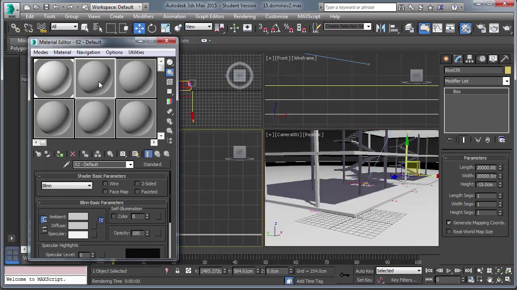This screenshot has height=290, width=517.
Task: Open the Rendered Frame Window icon
Action: (x=494, y=28)
